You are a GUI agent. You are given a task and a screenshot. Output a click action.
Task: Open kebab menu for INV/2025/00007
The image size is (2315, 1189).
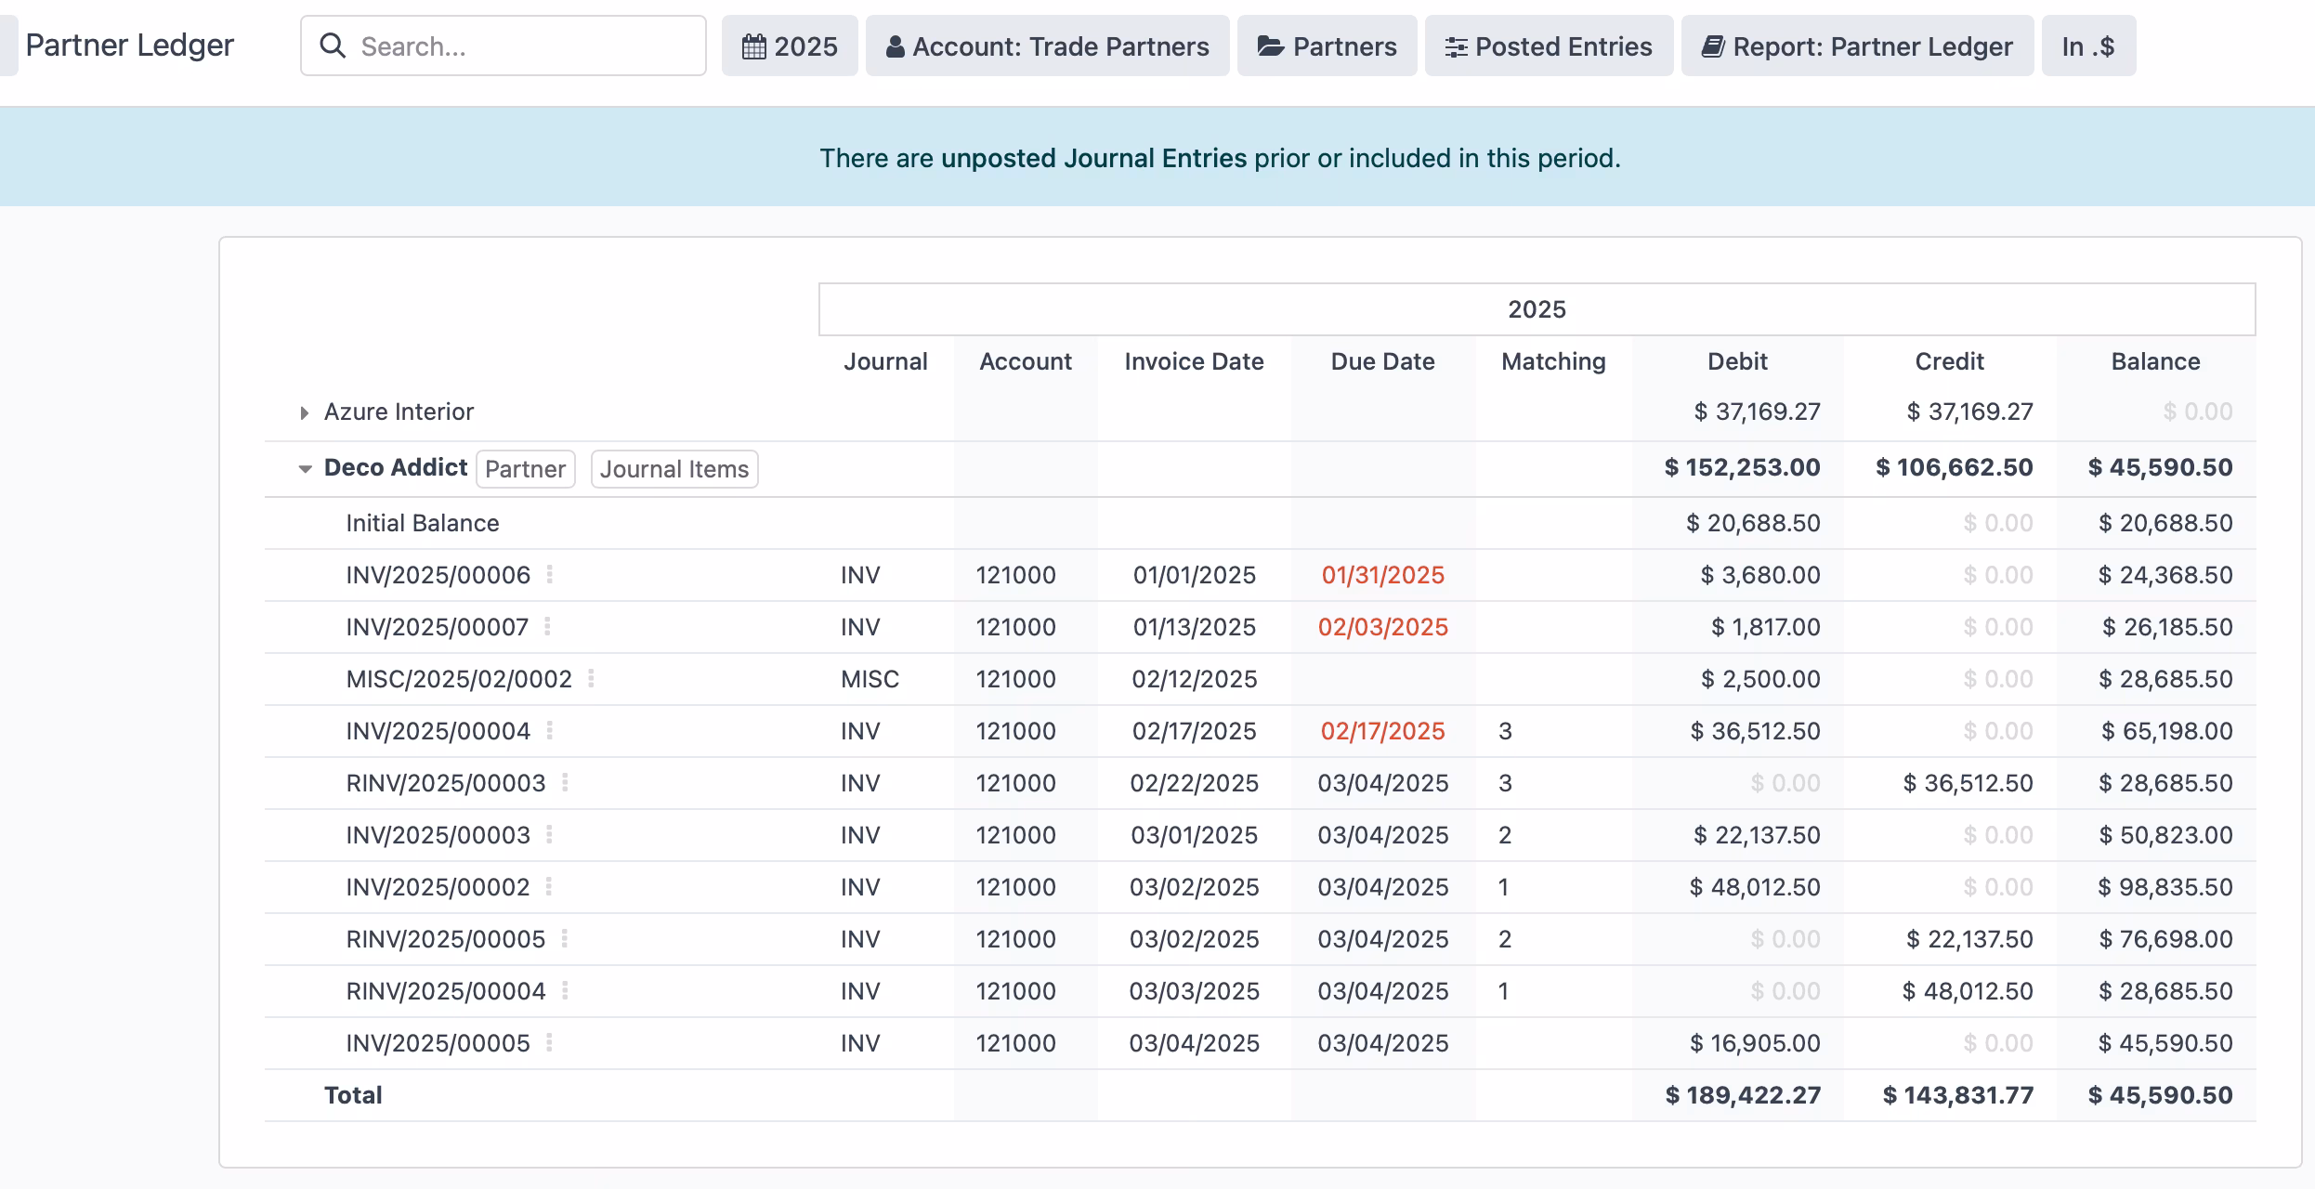548,626
